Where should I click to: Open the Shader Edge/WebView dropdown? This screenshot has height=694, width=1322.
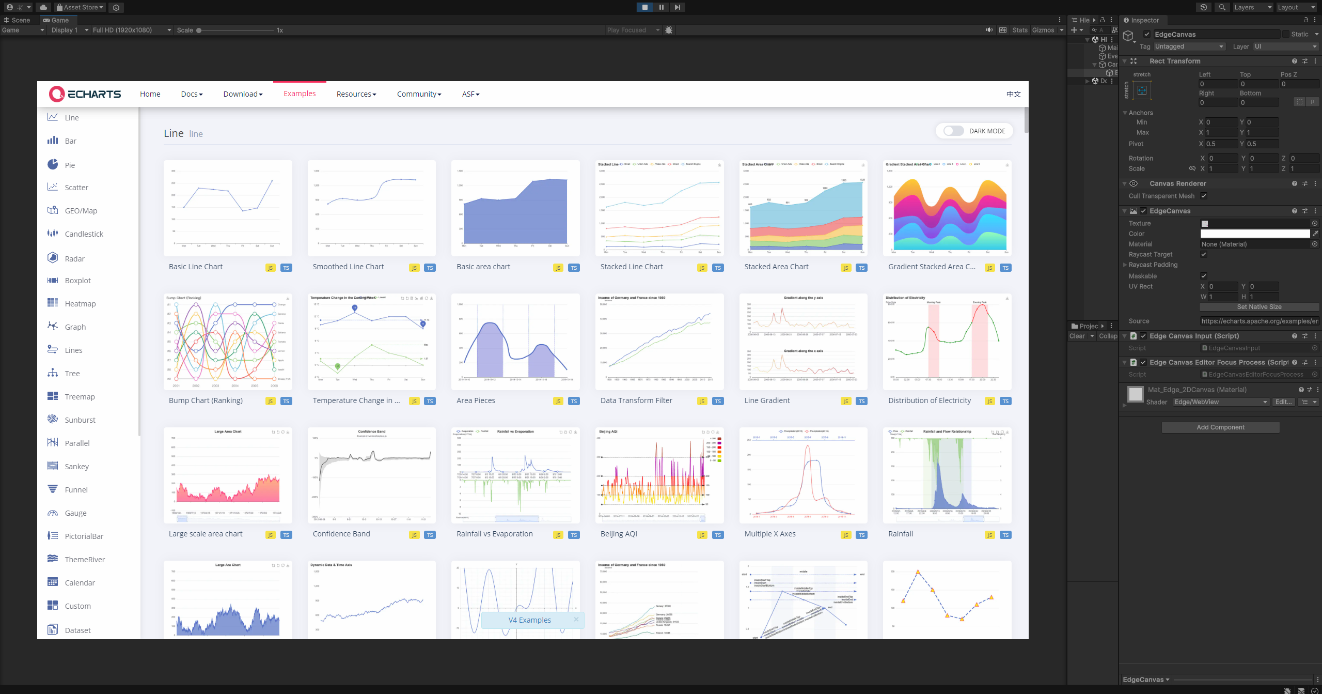pyautogui.click(x=1221, y=402)
